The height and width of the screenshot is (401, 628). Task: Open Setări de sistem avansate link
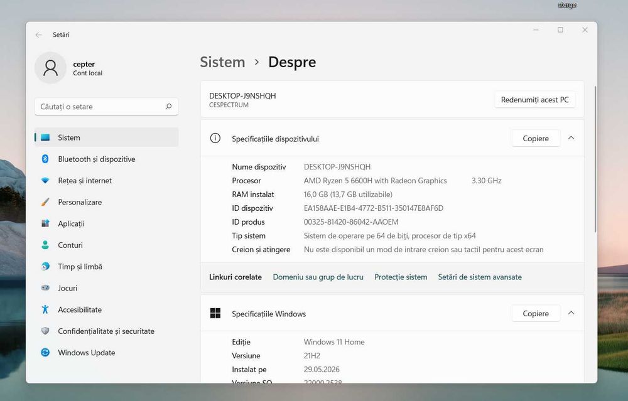pos(480,277)
